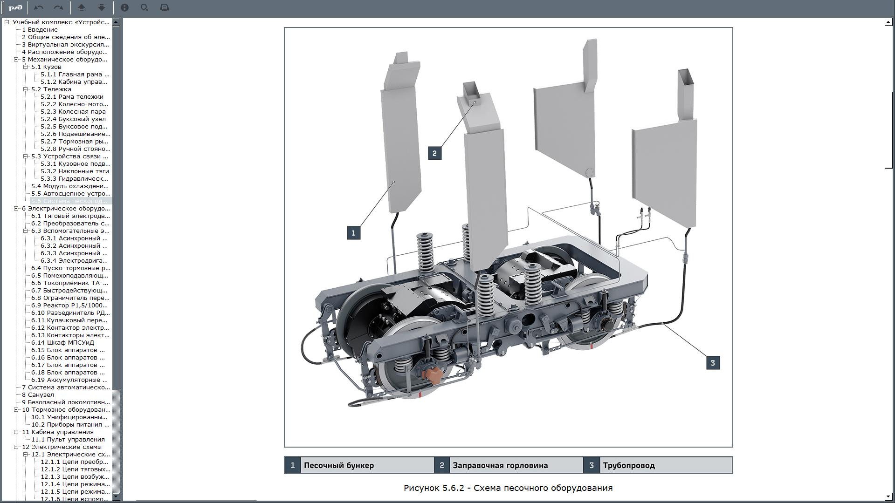Open the 1 Введение section
The image size is (895, 503).
pos(40,29)
